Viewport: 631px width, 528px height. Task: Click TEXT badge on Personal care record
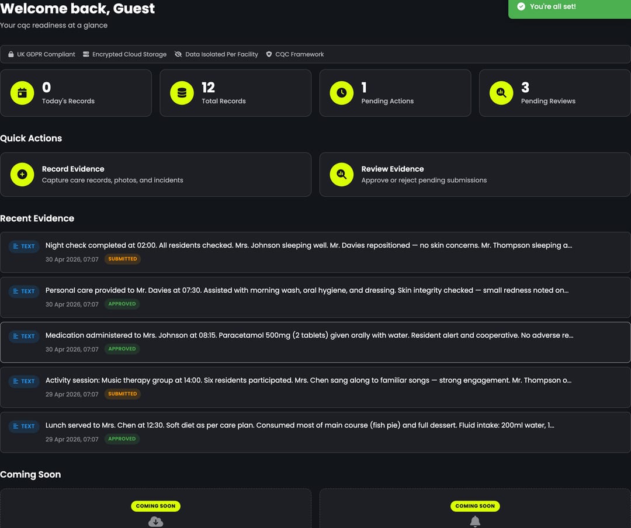(24, 291)
